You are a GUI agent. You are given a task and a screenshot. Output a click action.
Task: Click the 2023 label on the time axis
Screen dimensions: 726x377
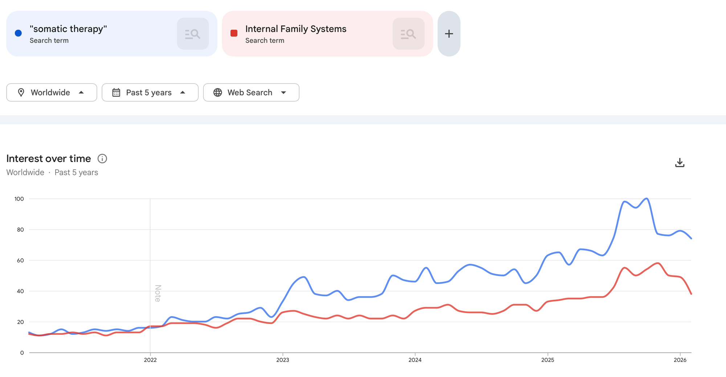(282, 360)
